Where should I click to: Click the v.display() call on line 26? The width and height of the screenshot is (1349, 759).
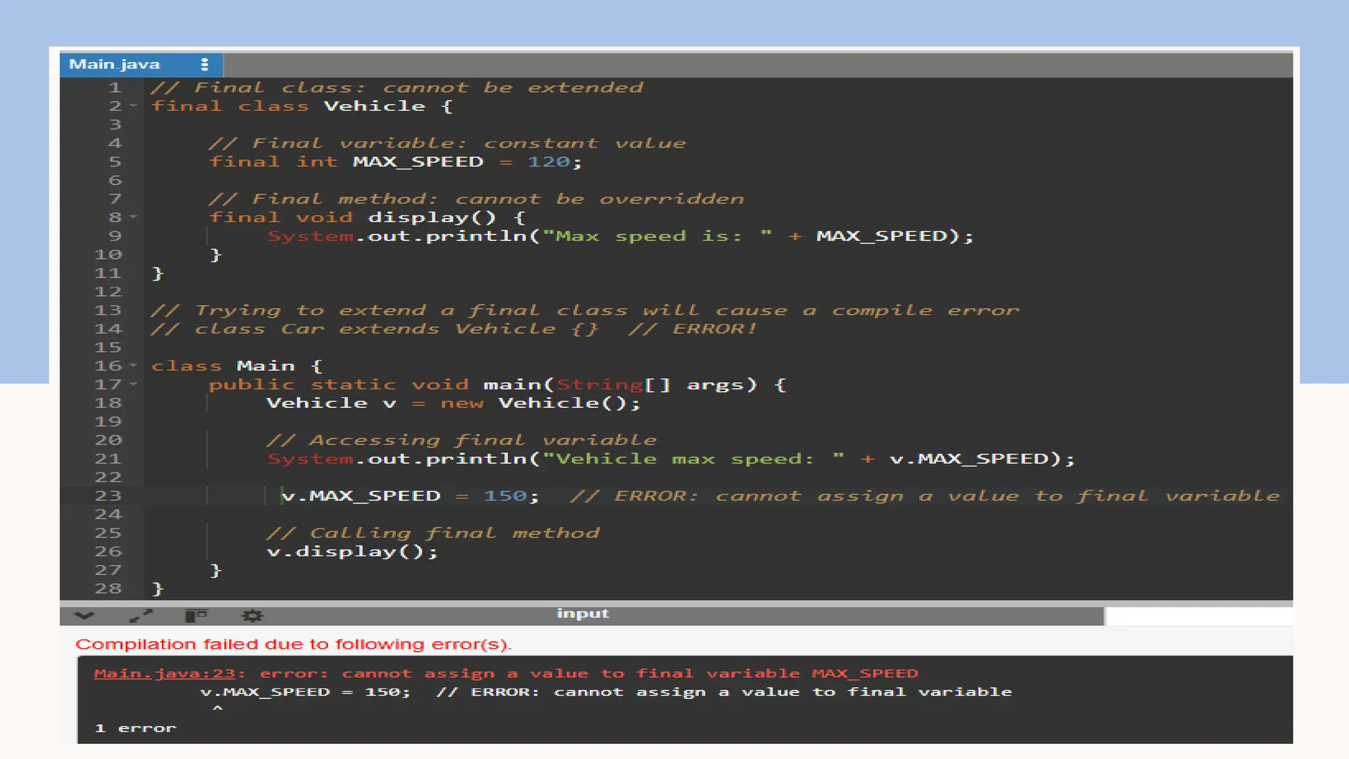click(x=352, y=551)
